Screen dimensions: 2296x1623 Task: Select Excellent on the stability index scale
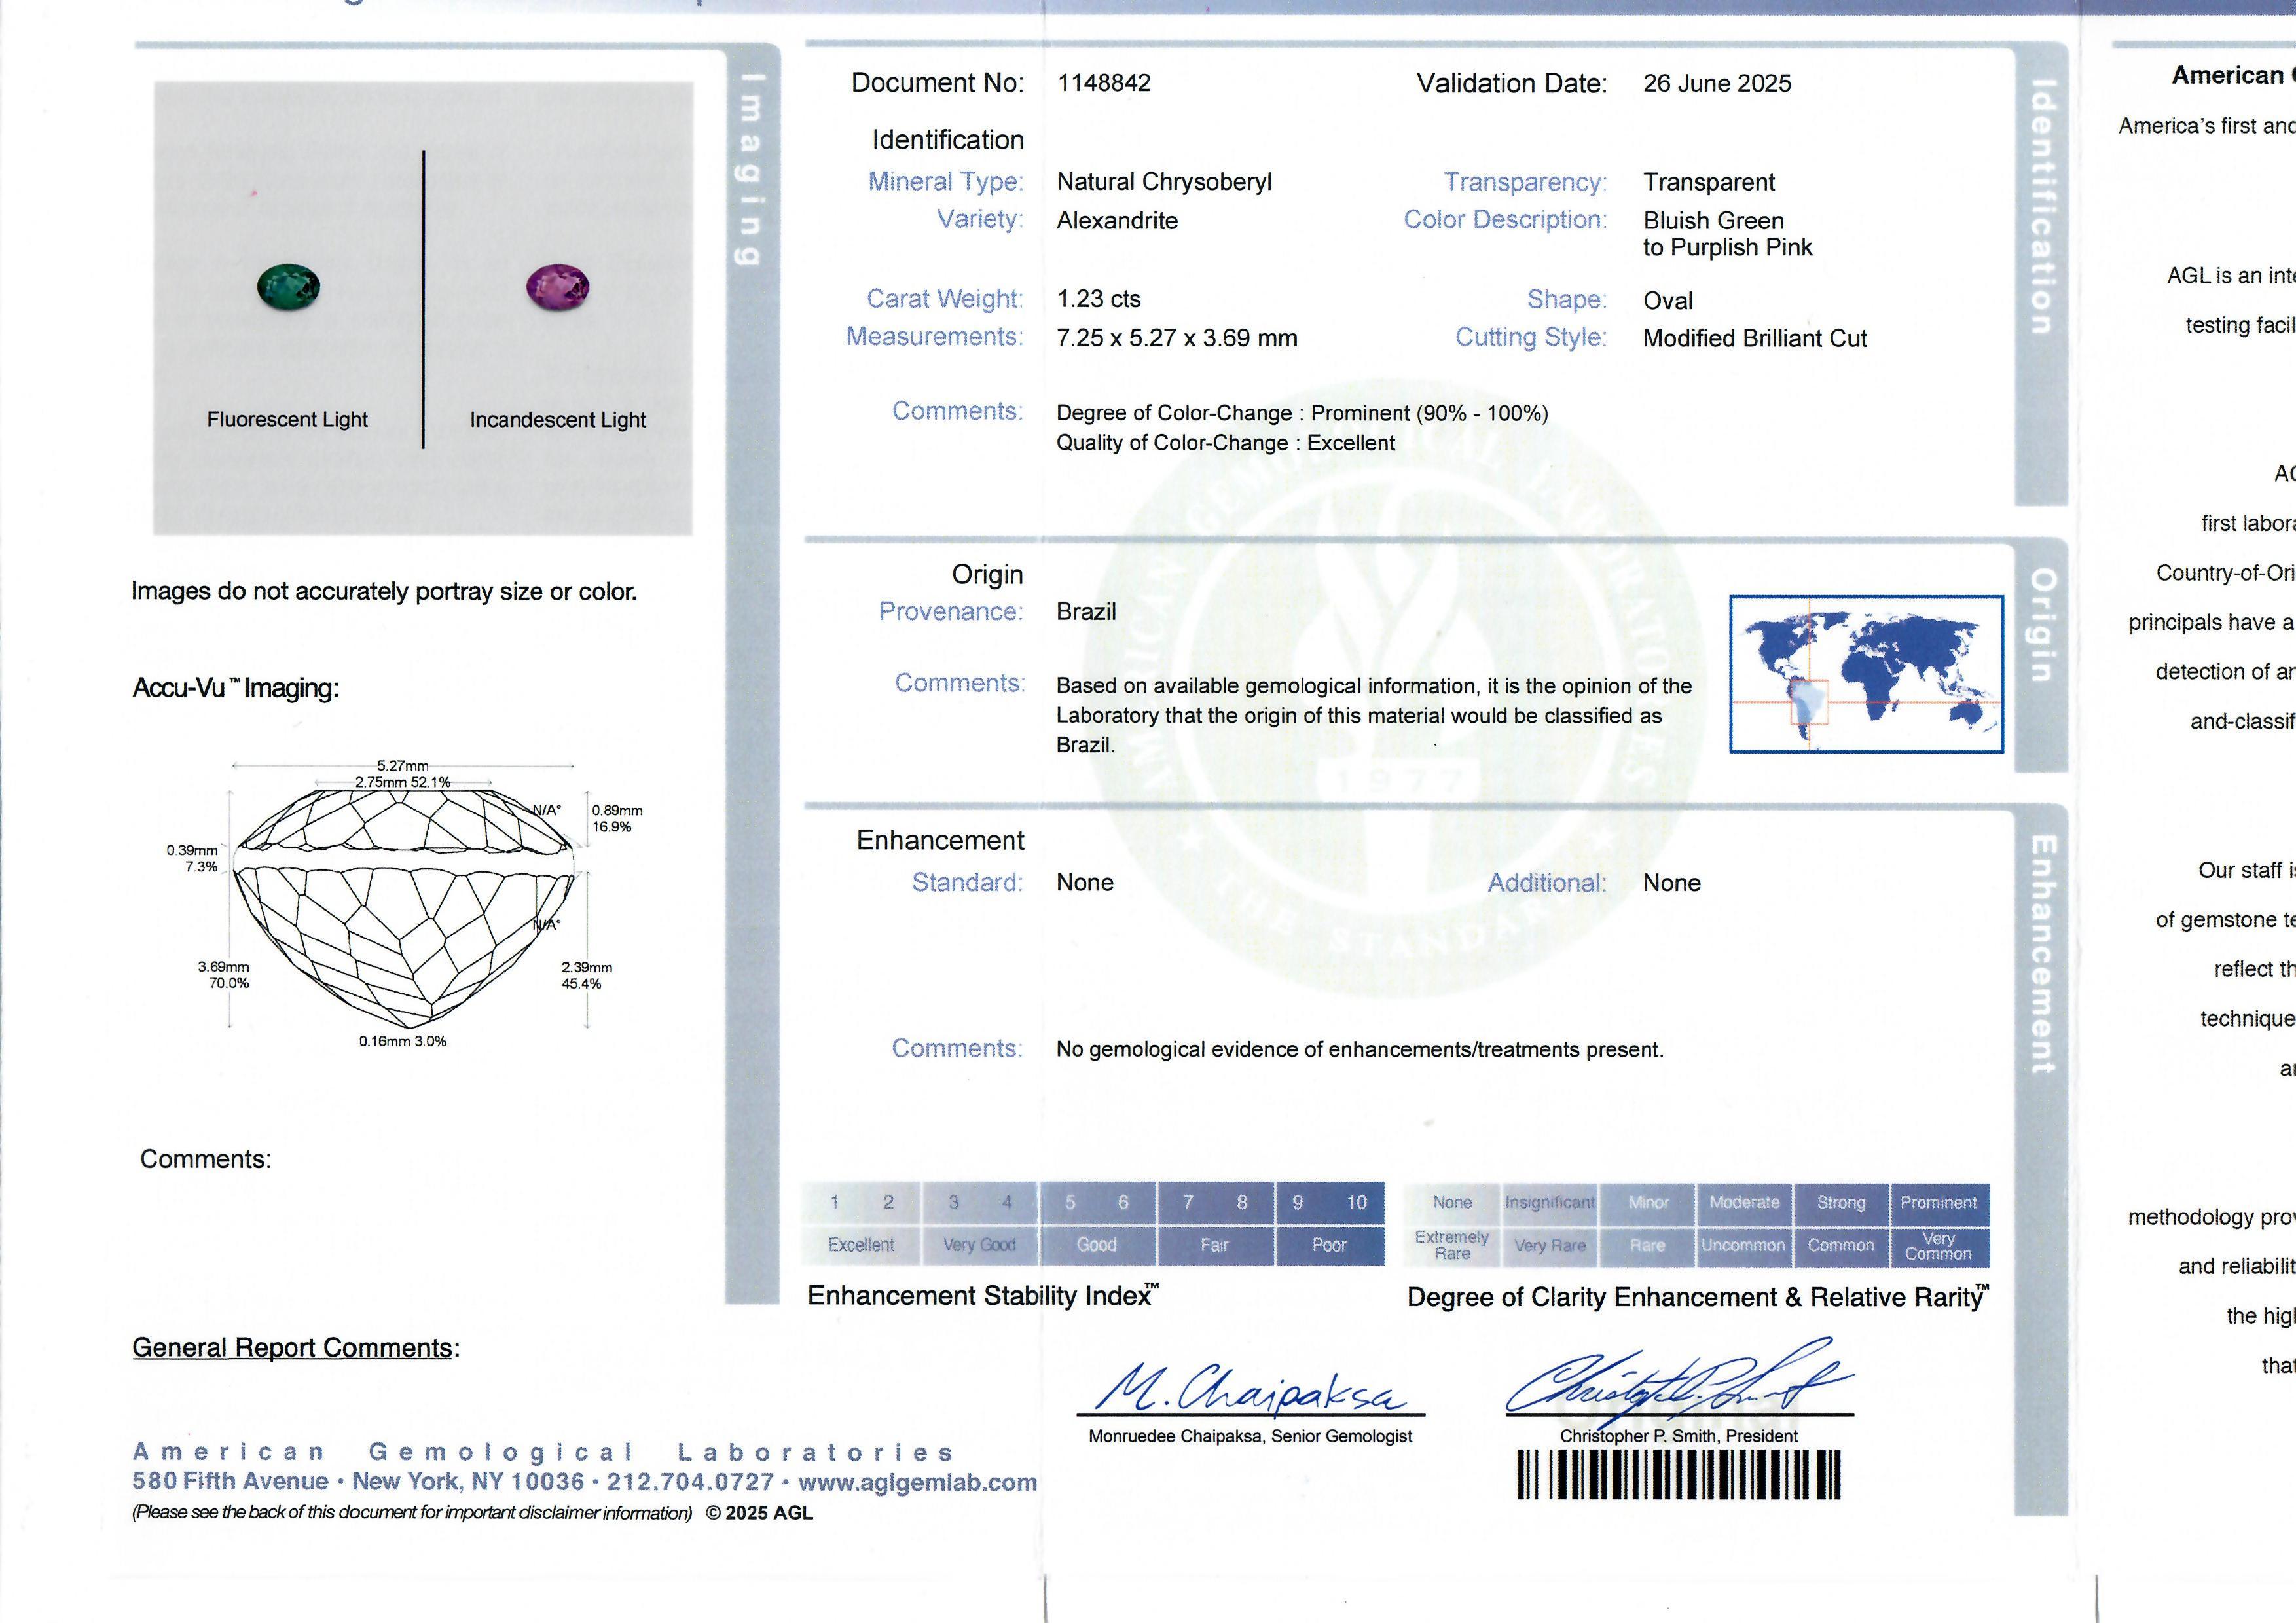[860, 1245]
